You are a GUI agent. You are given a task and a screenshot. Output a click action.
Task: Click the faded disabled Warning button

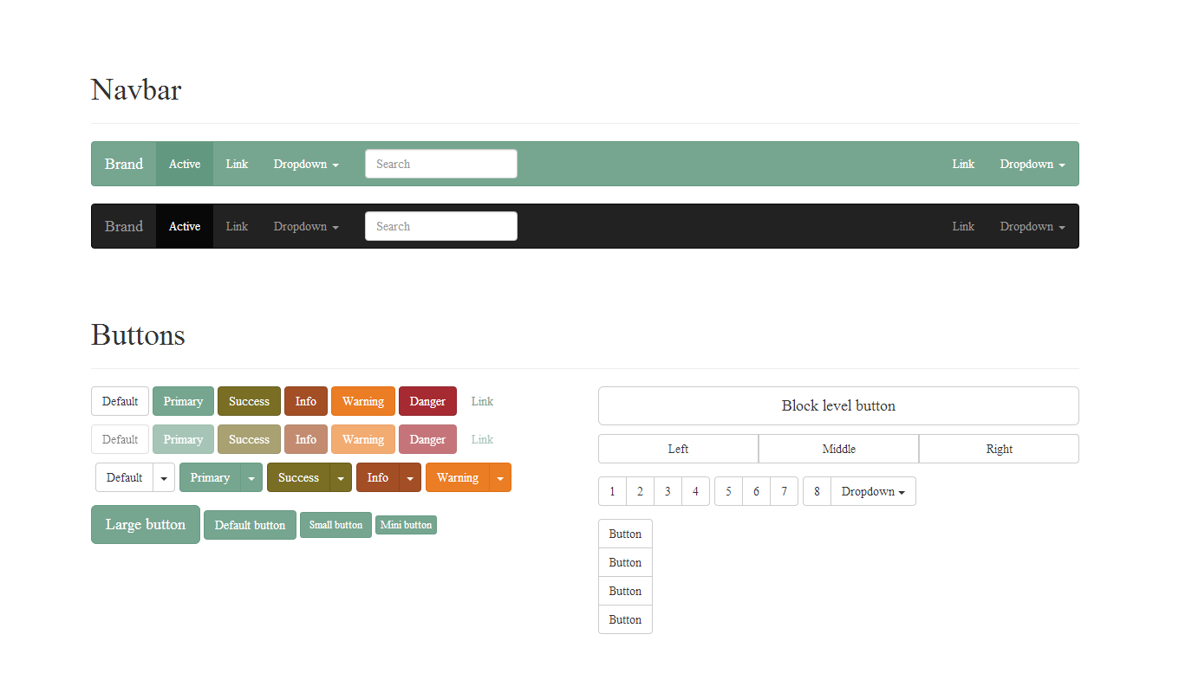pos(363,439)
